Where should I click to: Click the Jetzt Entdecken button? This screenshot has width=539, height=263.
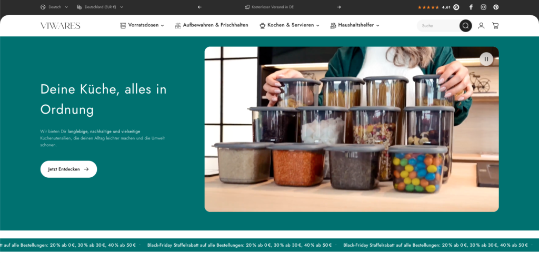point(68,169)
